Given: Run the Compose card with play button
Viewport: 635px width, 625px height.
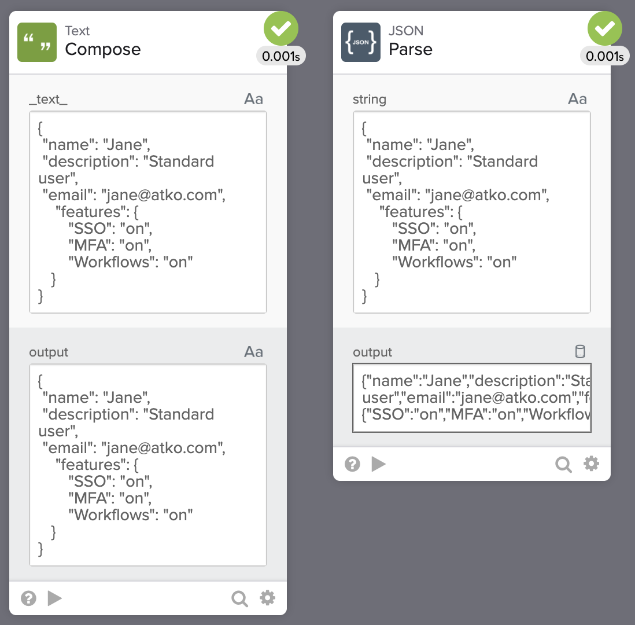Looking at the screenshot, I should click(55, 598).
